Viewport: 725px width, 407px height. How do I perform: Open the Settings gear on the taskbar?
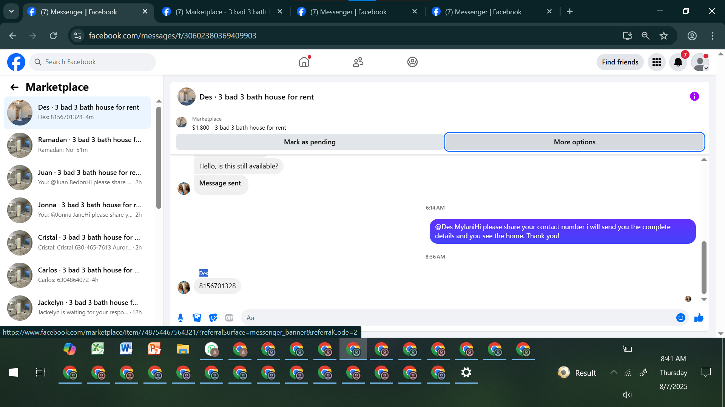(x=466, y=373)
